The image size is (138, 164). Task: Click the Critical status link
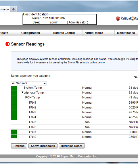click(x=126, y=18)
